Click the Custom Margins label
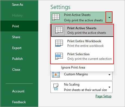125x107 pixels. point(76,74)
